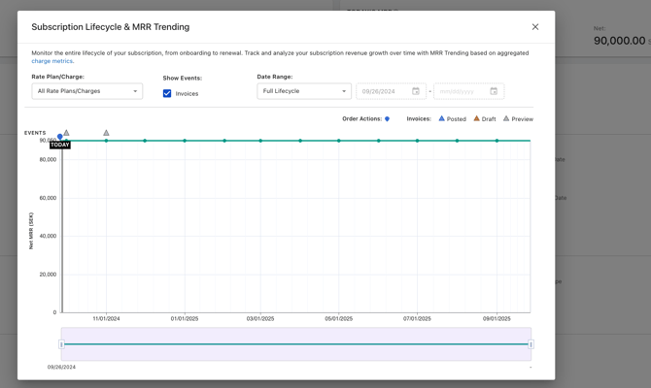Open calendar picker for end date
The height and width of the screenshot is (388, 651).
pos(494,91)
